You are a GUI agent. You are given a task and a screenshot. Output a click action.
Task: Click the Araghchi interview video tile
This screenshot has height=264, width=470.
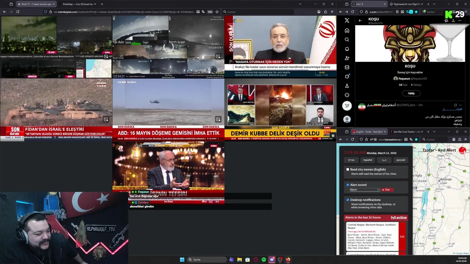pyautogui.click(x=280, y=47)
